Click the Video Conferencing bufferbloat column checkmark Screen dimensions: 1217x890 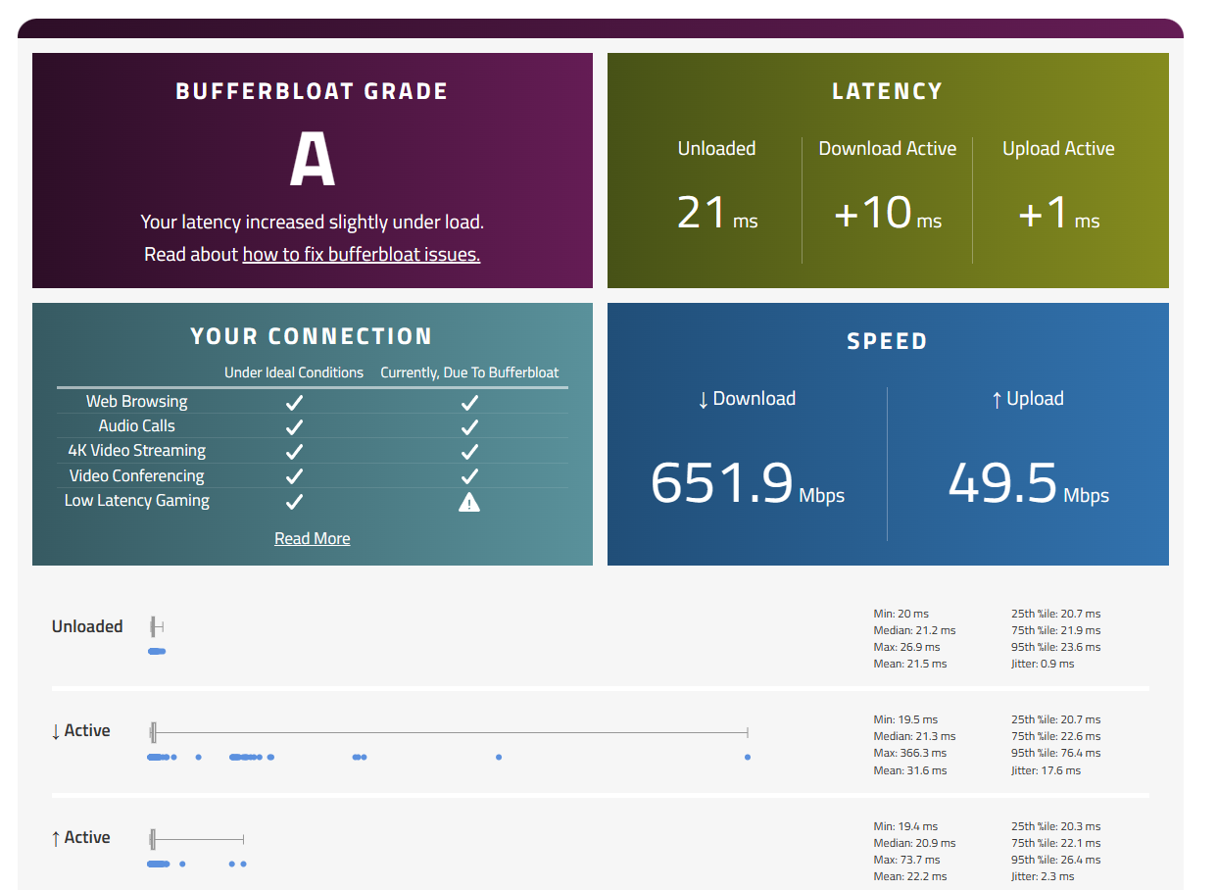[x=469, y=476]
